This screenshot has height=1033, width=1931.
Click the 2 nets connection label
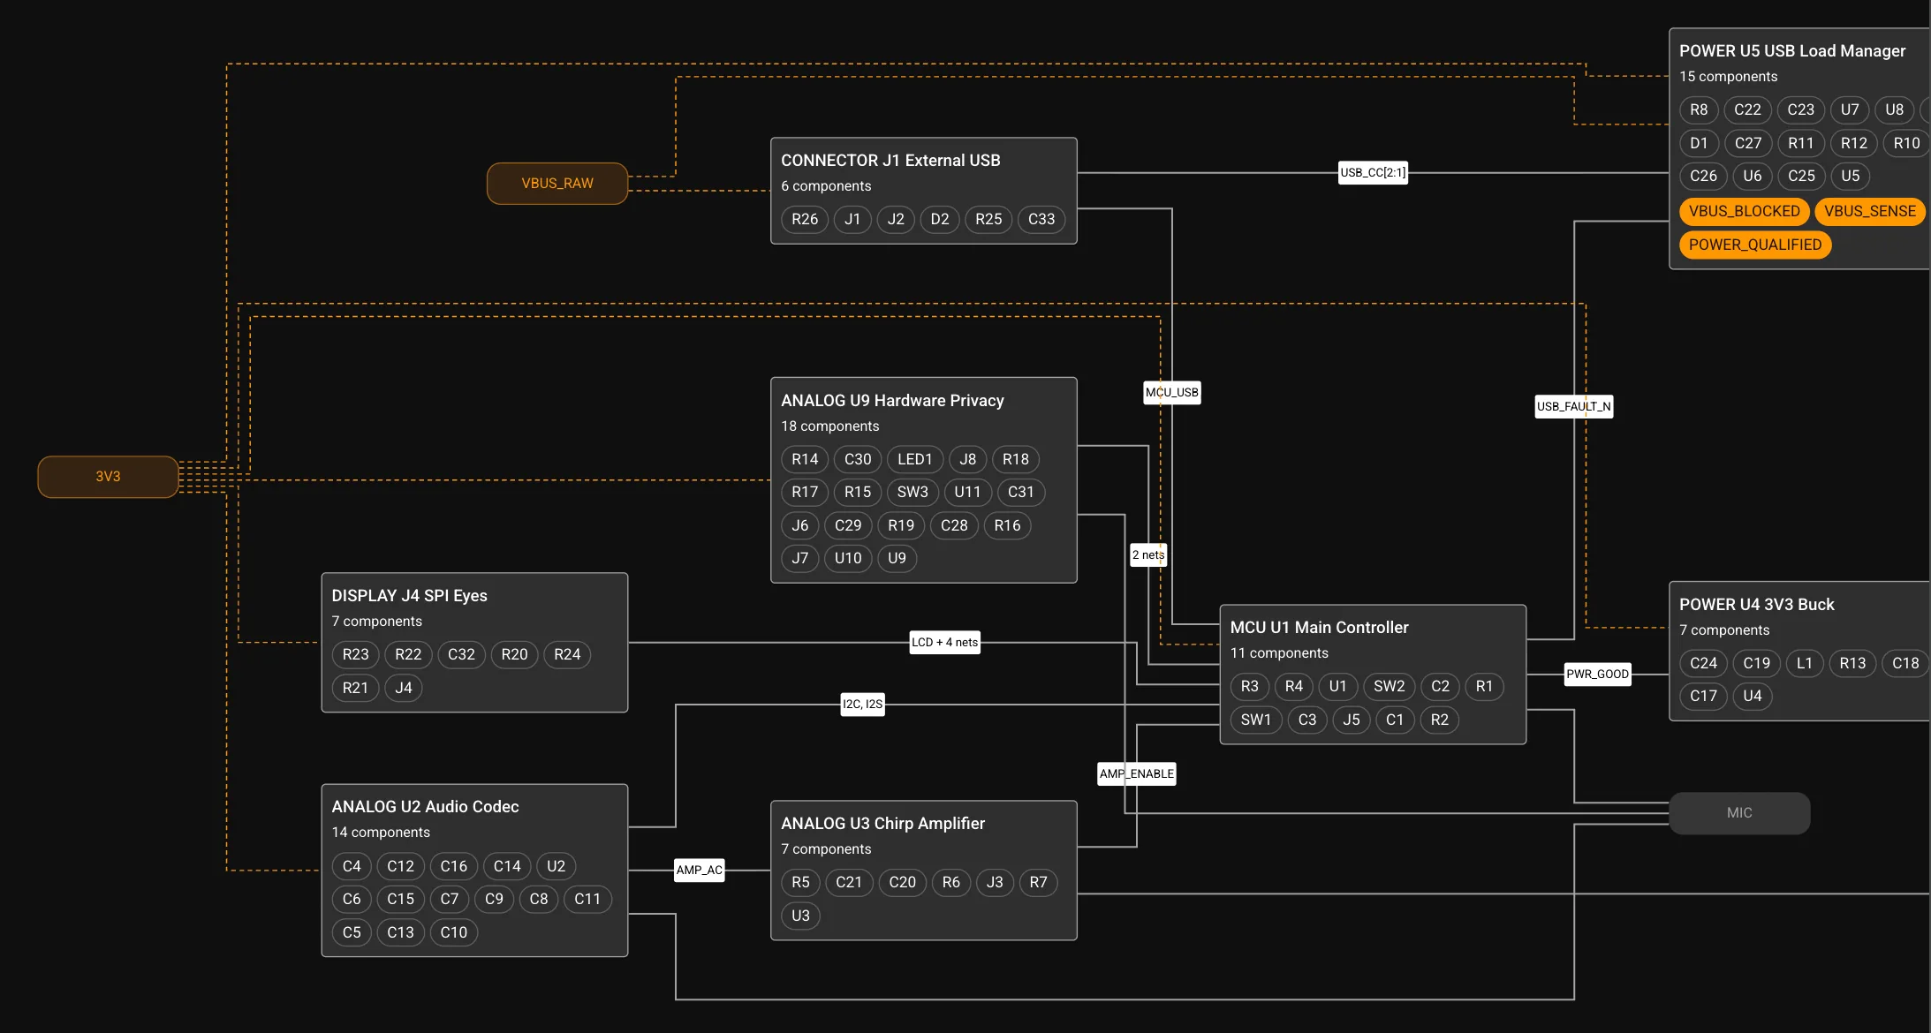pyautogui.click(x=1148, y=555)
